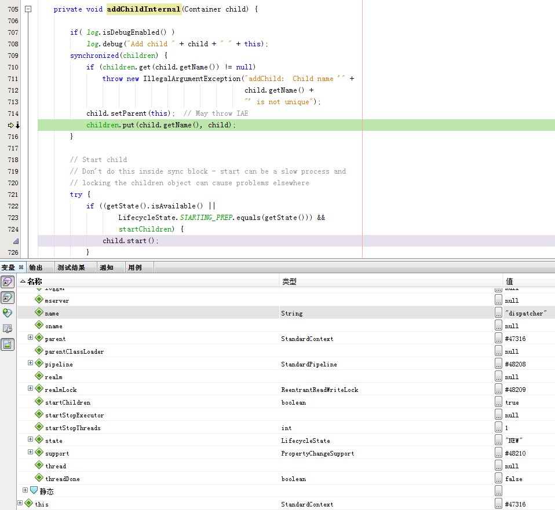Click the startStopExecutor field icon
Viewport: 555px width, 510px height.
pyautogui.click(x=39, y=414)
